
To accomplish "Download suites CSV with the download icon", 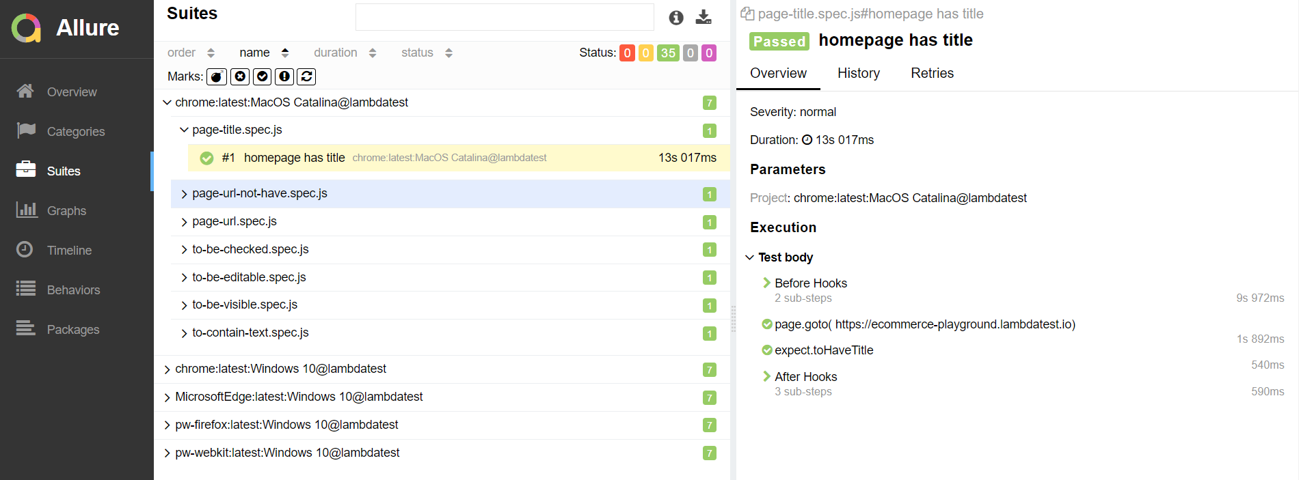I will 704,18.
